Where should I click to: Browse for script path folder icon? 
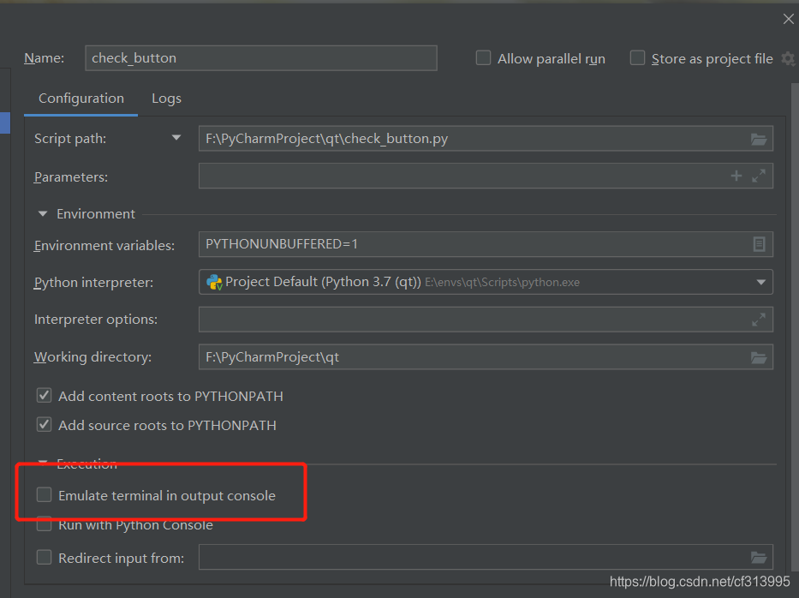[x=758, y=139]
